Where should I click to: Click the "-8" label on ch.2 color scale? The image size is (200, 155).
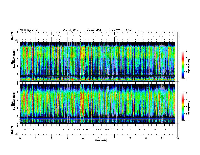point(186,107)
